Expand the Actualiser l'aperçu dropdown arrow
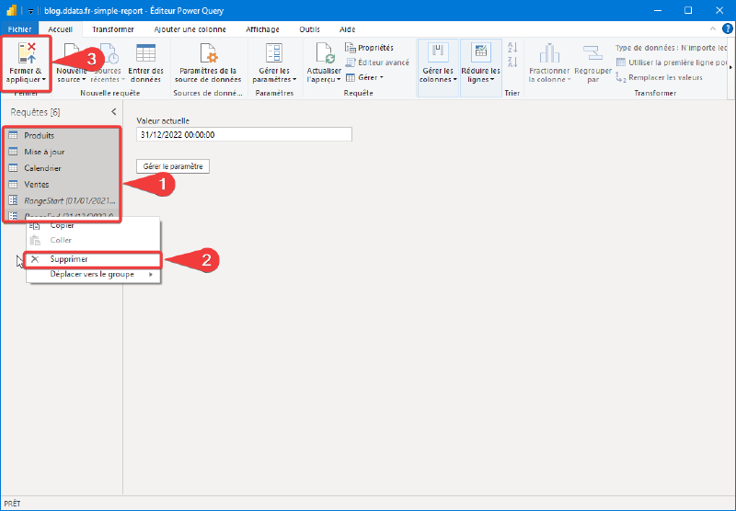 [339, 80]
